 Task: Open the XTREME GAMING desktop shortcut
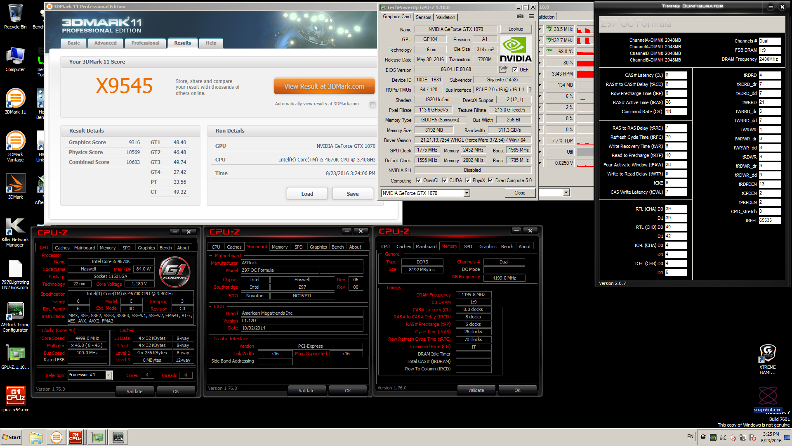(768, 359)
